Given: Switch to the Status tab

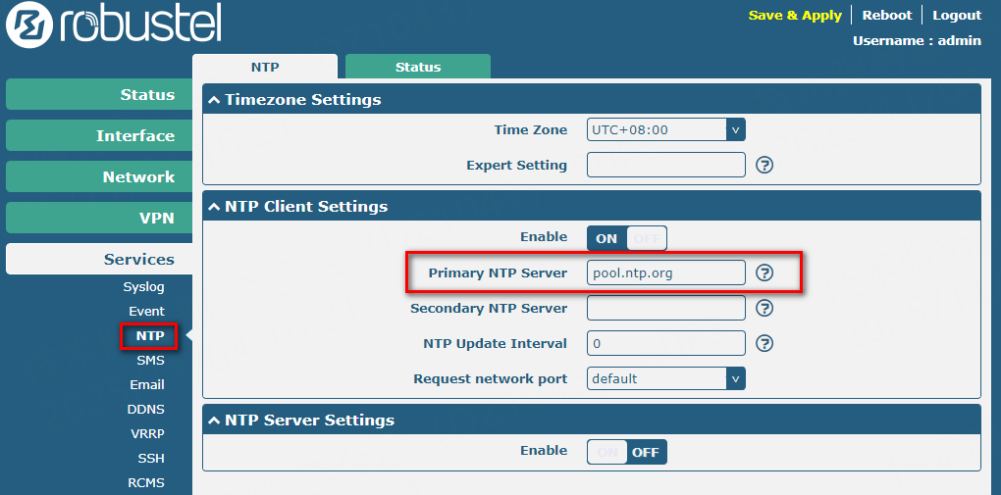Looking at the screenshot, I should [x=418, y=67].
